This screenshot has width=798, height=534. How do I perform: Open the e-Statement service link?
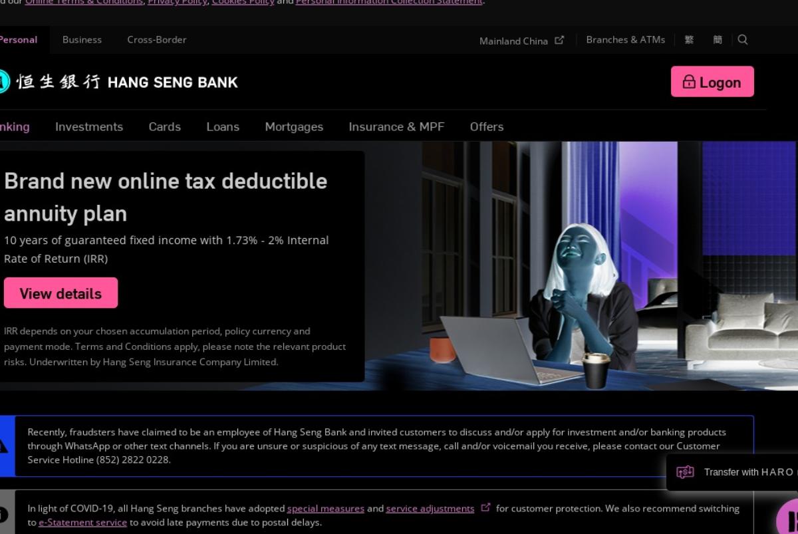point(82,523)
